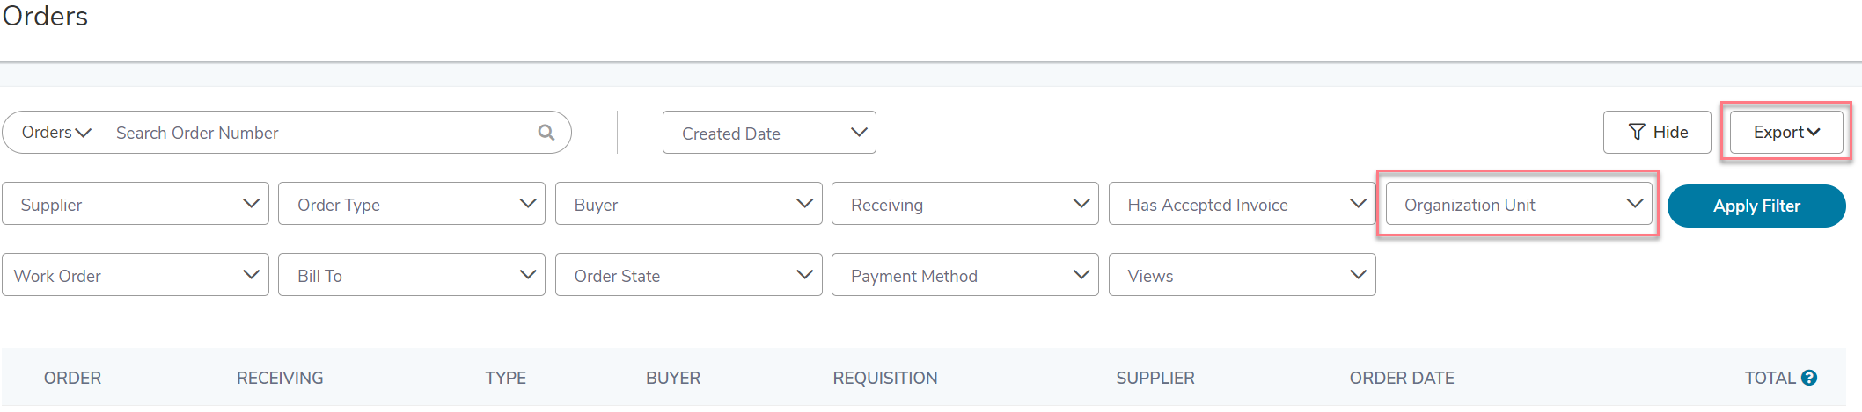Expand the Orders search scope selector
Viewport: 1862px width, 412px height.
point(56,133)
